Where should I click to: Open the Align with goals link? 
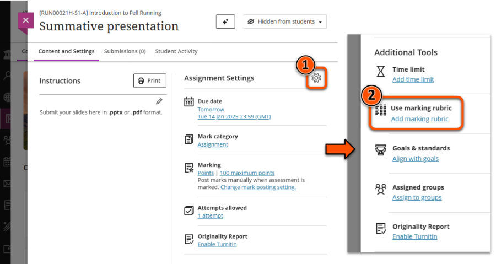click(415, 159)
